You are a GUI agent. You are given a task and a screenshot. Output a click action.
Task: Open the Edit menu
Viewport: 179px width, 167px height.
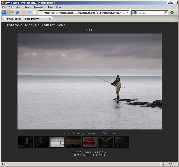(11, 7)
